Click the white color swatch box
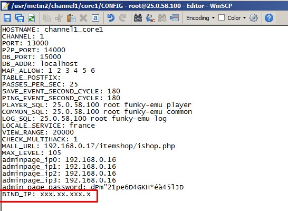This screenshot has width=288, height=211. [x=222, y=18]
